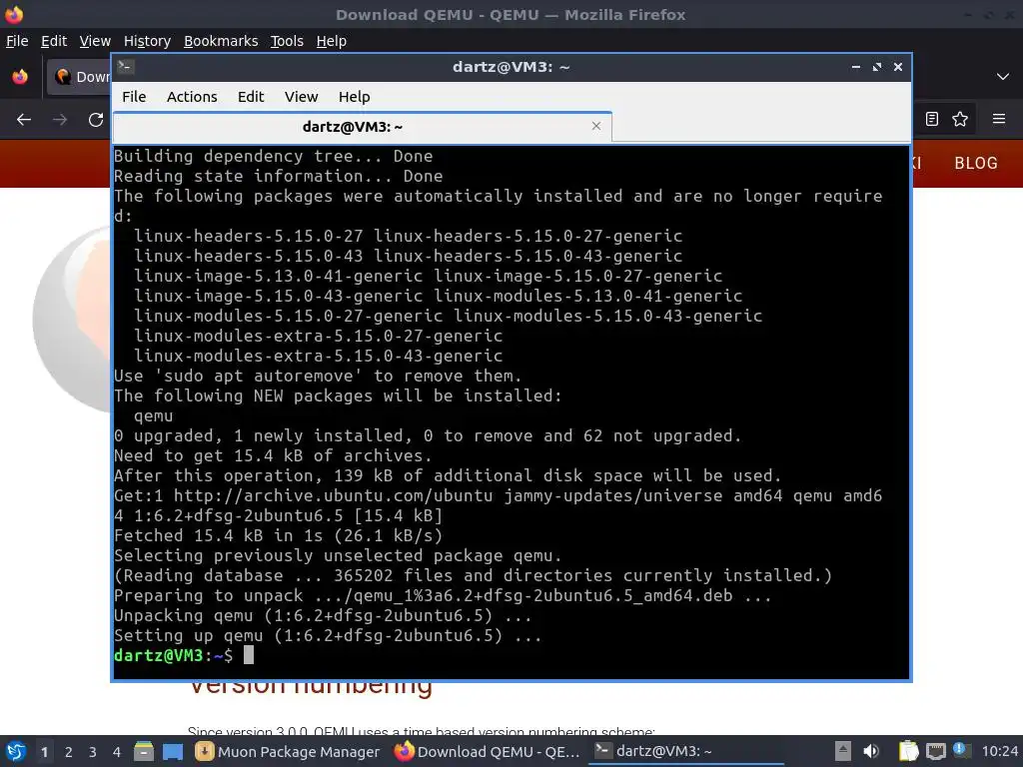
Task: Open Firefox View menu
Action: [95, 41]
